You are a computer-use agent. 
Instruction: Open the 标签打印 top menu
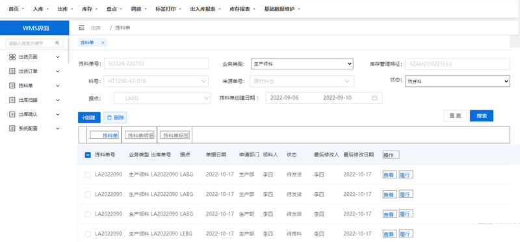tap(168, 9)
